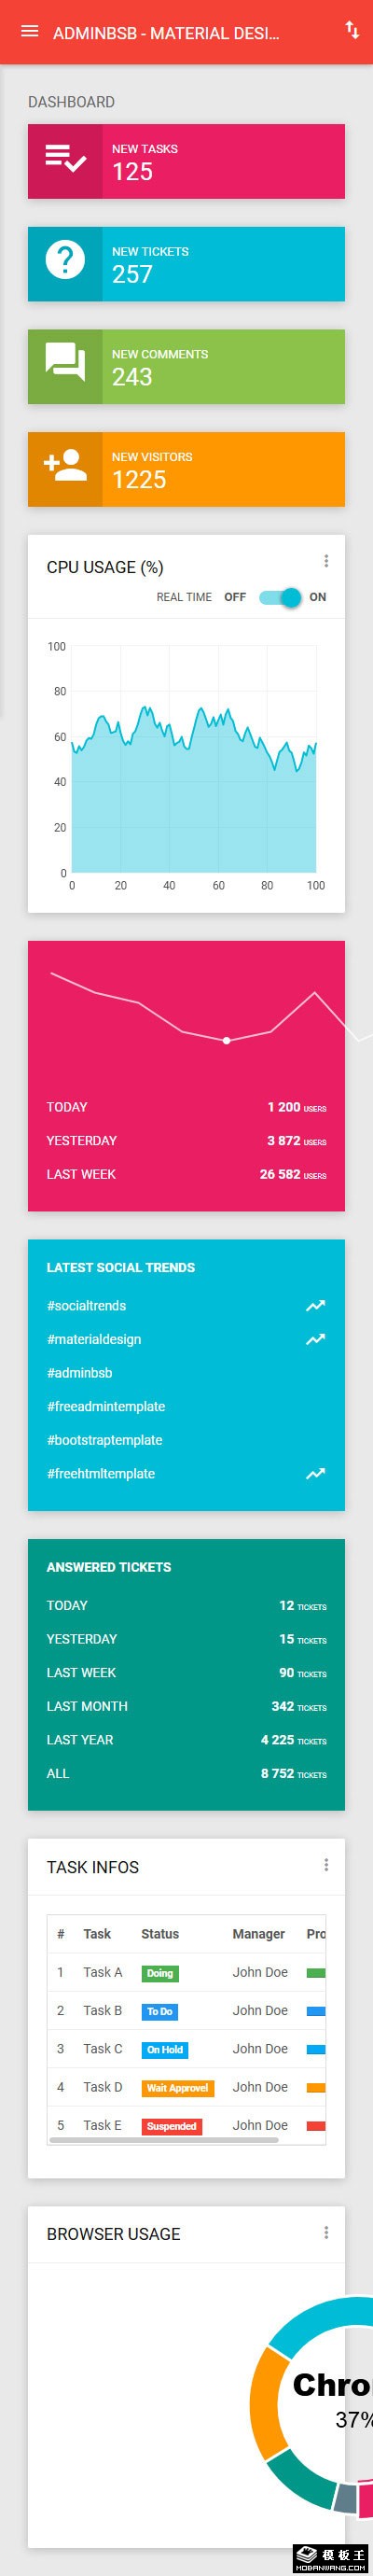Click the New Visitors add-person icon
373x2576 pixels.
[65, 465]
